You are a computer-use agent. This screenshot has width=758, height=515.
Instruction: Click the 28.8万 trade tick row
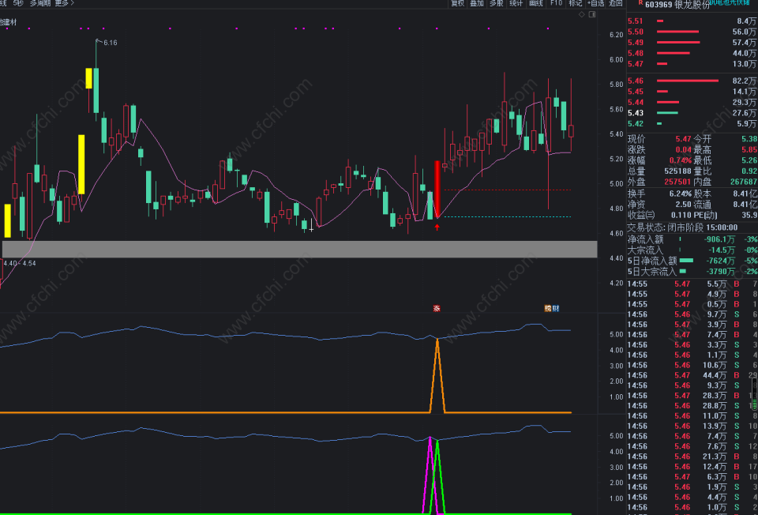click(x=692, y=406)
